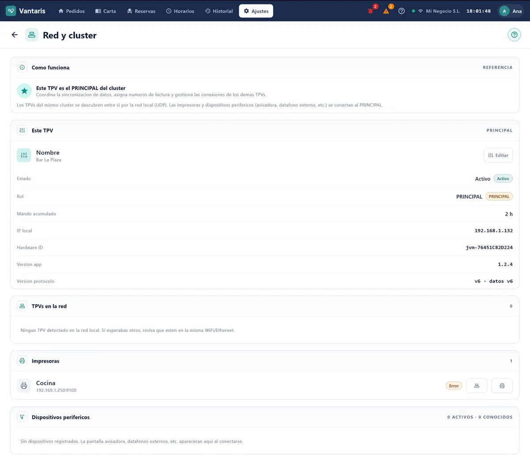This screenshot has width=530, height=457.
Task: Click the printer icon beside Impresoras header
Action: [x=22, y=361]
